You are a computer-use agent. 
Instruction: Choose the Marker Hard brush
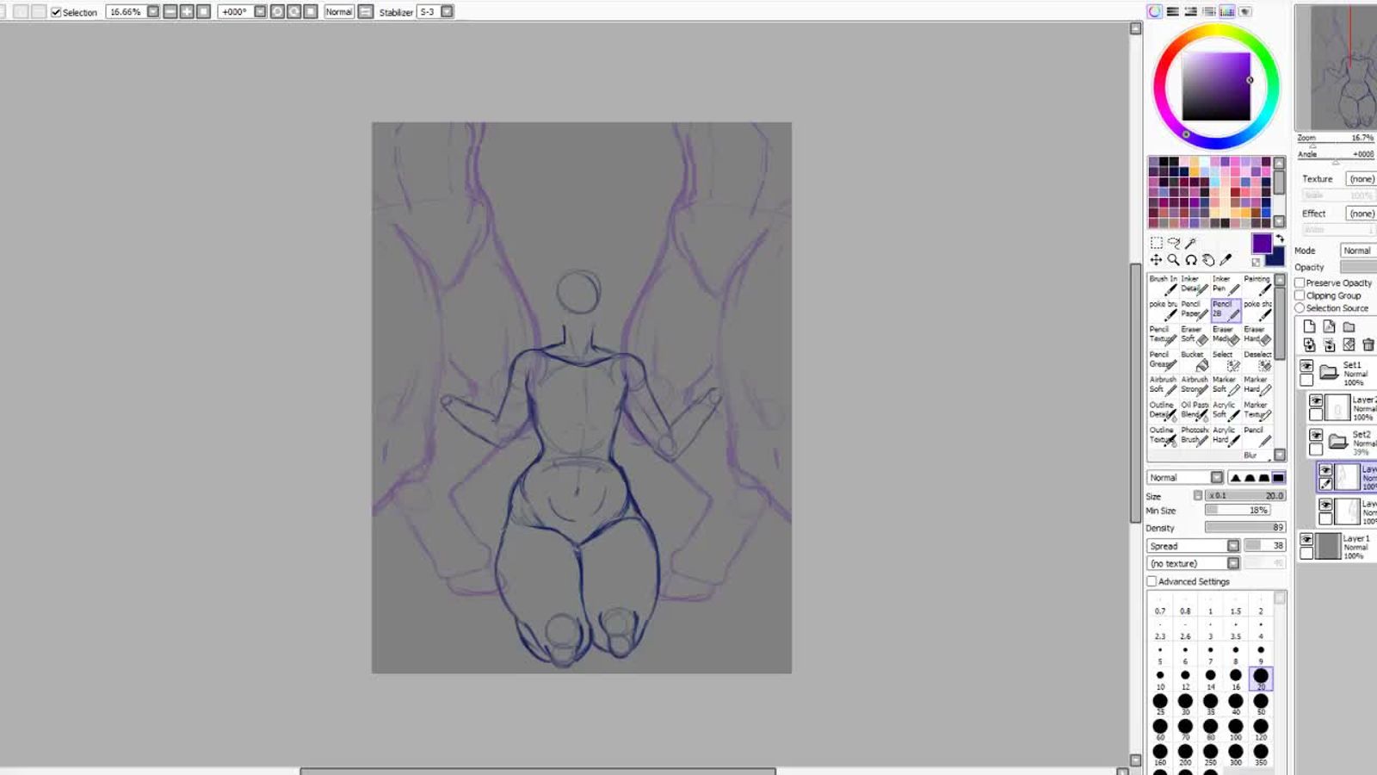pyautogui.click(x=1257, y=385)
